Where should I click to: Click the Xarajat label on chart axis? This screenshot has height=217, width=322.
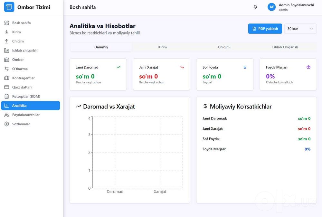pyautogui.click(x=160, y=192)
